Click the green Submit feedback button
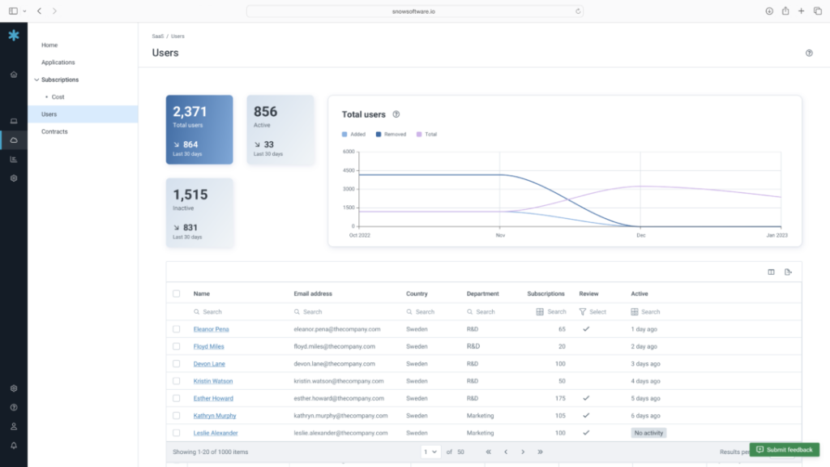Image resolution: width=830 pixels, height=467 pixels. click(783, 449)
